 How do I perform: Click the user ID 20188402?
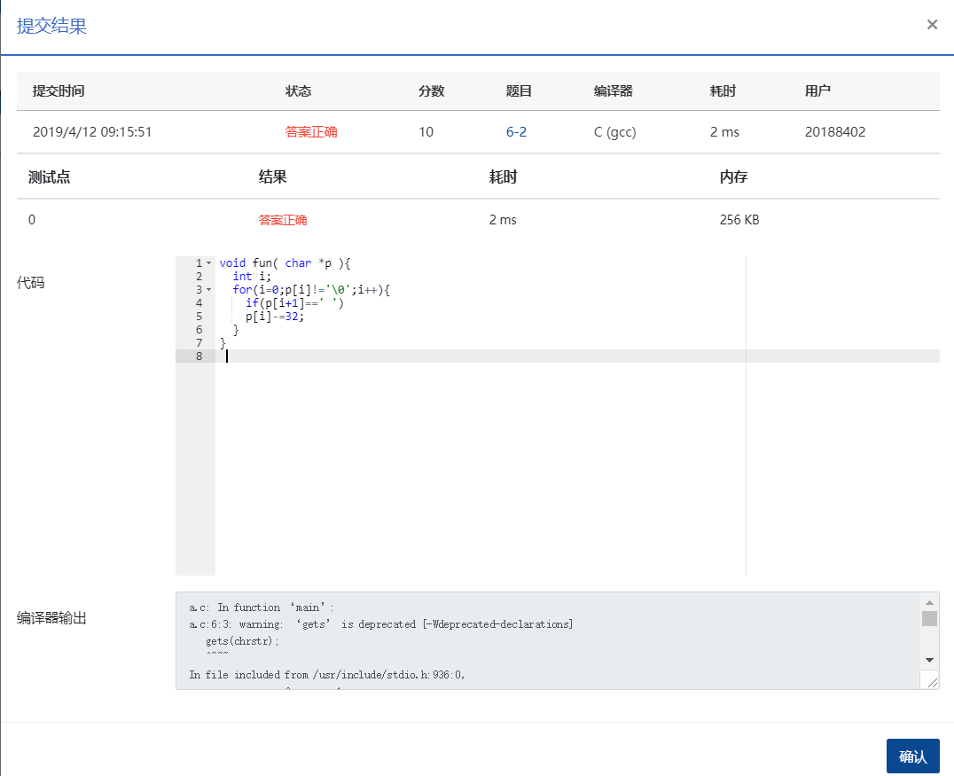(835, 131)
